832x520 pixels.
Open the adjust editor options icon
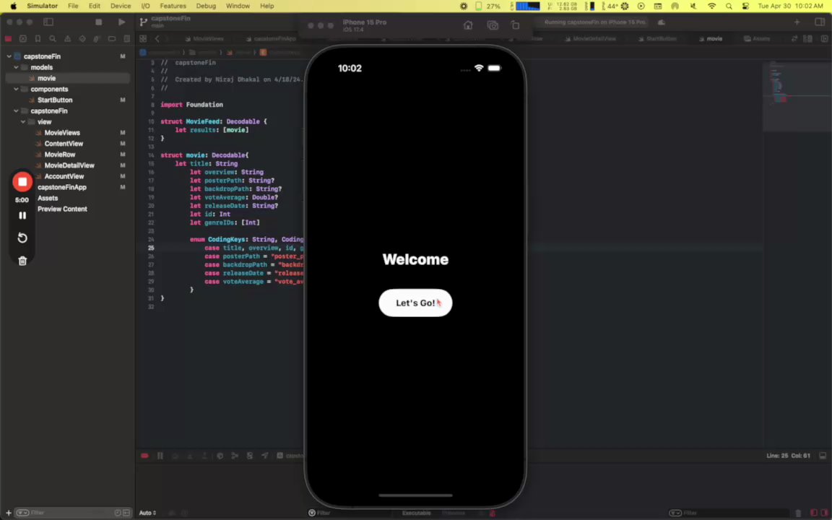(807, 39)
